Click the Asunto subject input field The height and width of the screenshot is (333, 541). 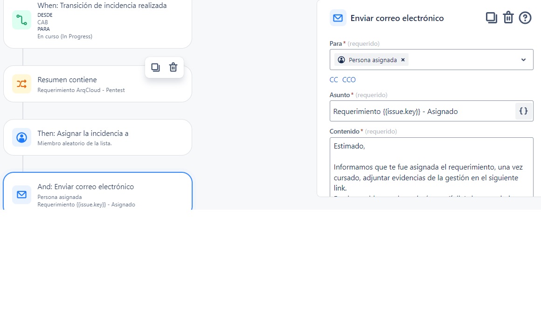click(x=423, y=111)
